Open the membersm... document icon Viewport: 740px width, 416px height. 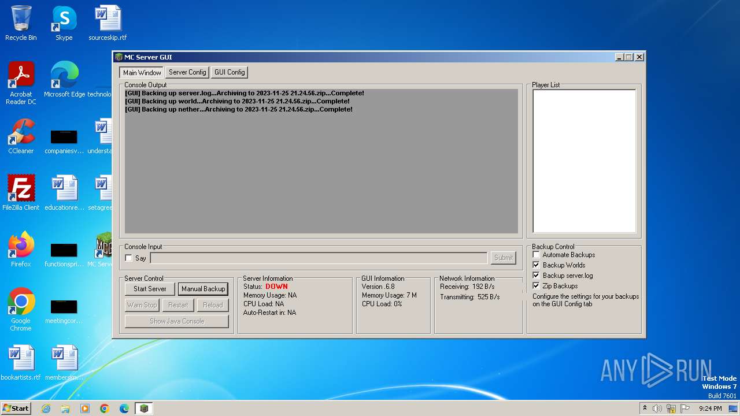(64, 363)
